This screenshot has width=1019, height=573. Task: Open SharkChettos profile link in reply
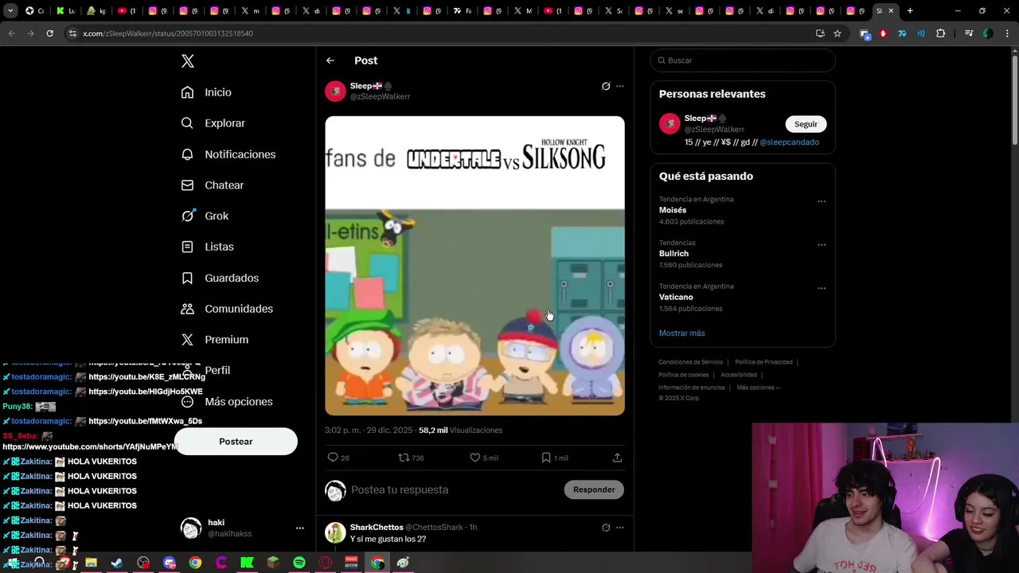click(377, 528)
